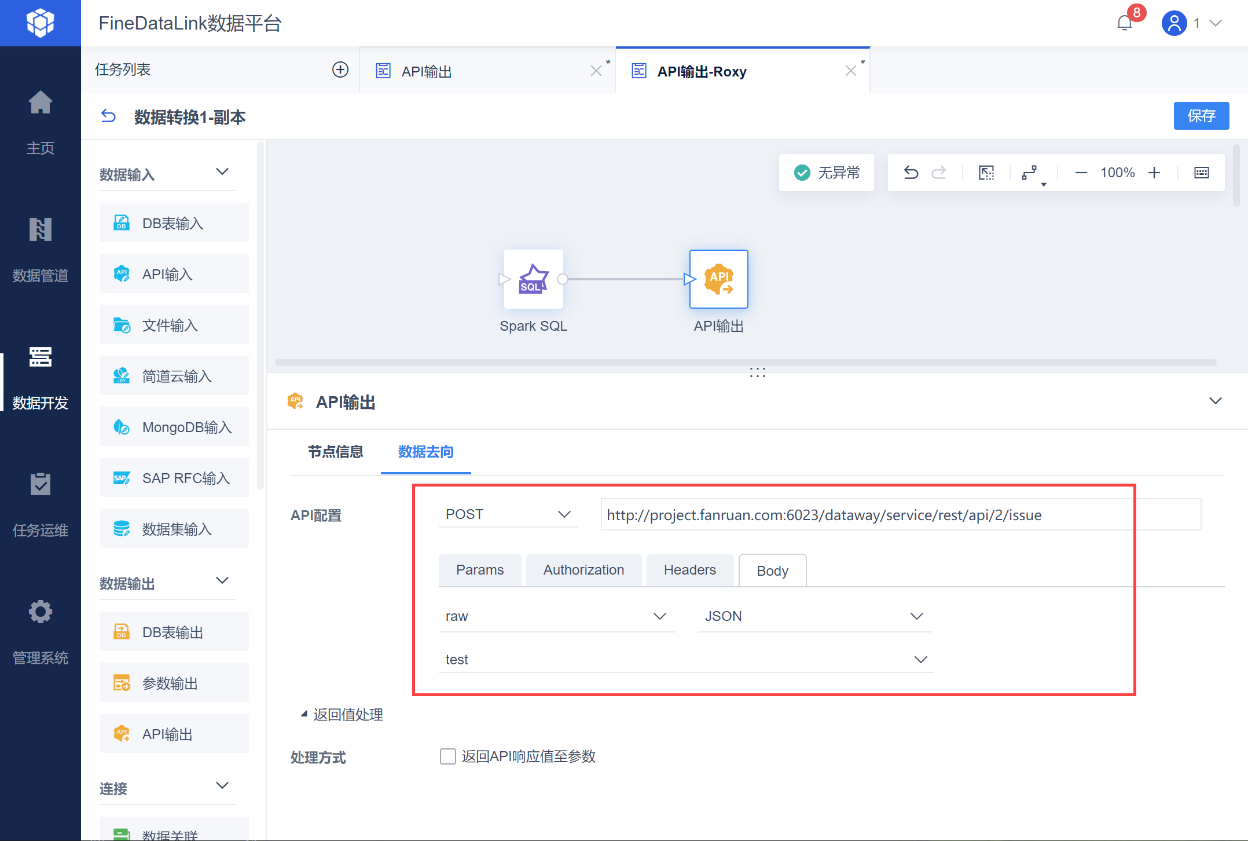Image resolution: width=1248 pixels, height=841 pixels.
Task: Enable 返回API响应值至参数 checkbox
Action: point(447,756)
